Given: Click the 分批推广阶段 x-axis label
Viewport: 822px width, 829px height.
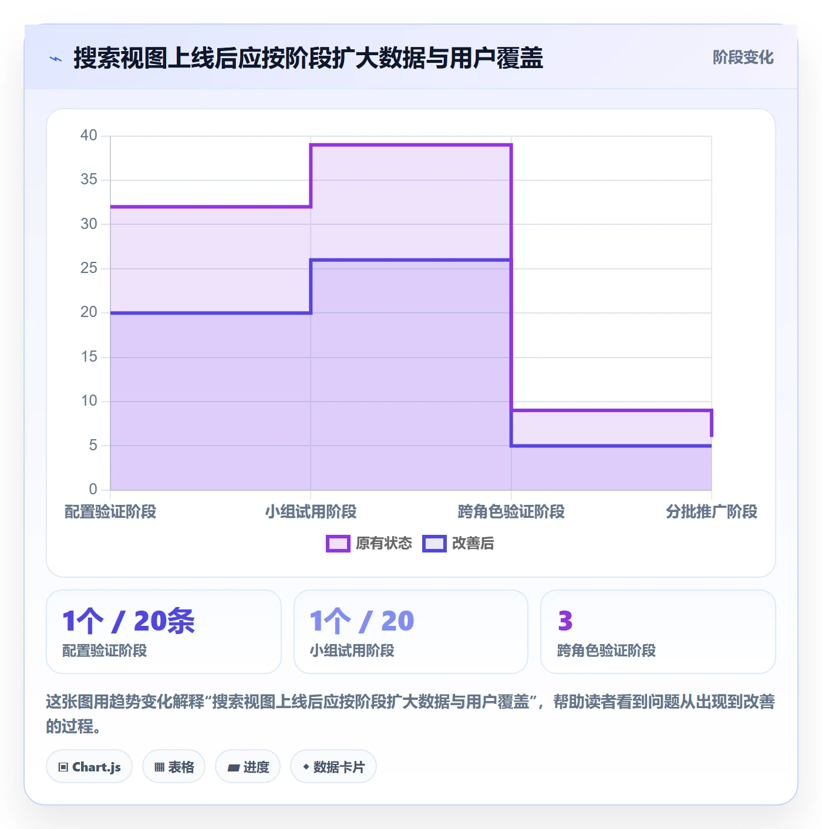Looking at the screenshot, I should (712, 512).
